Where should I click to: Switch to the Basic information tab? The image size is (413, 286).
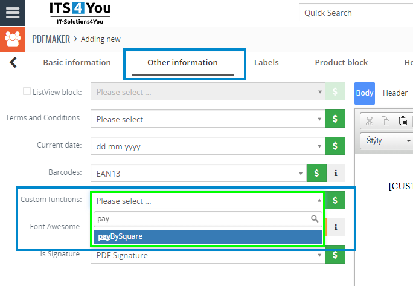pyautogui.click(x=77, y=62)
